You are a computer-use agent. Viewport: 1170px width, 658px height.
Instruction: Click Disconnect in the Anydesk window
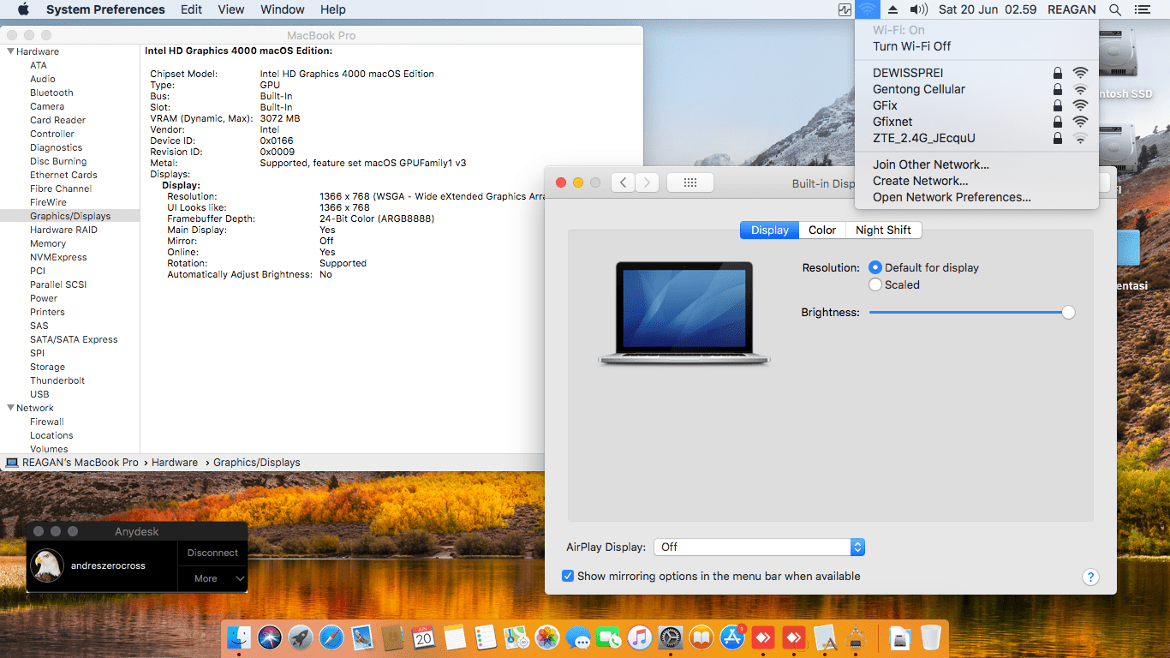(212, 553)
